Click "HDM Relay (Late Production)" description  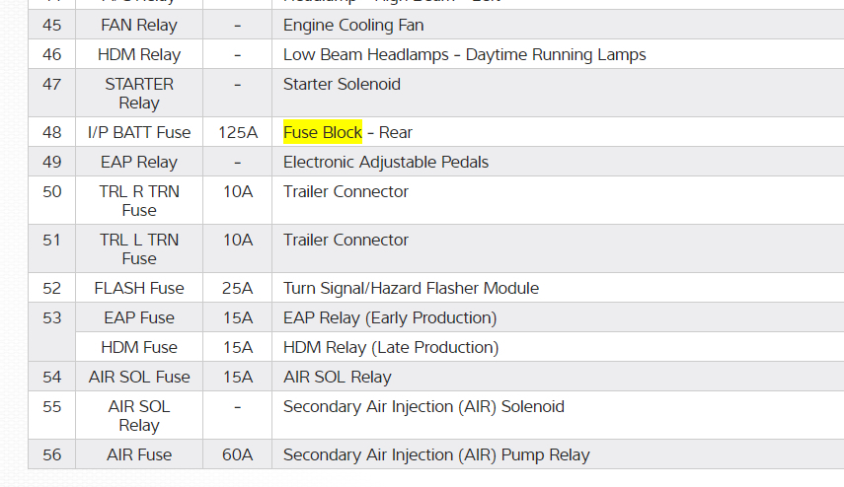(x=391, y=347)
